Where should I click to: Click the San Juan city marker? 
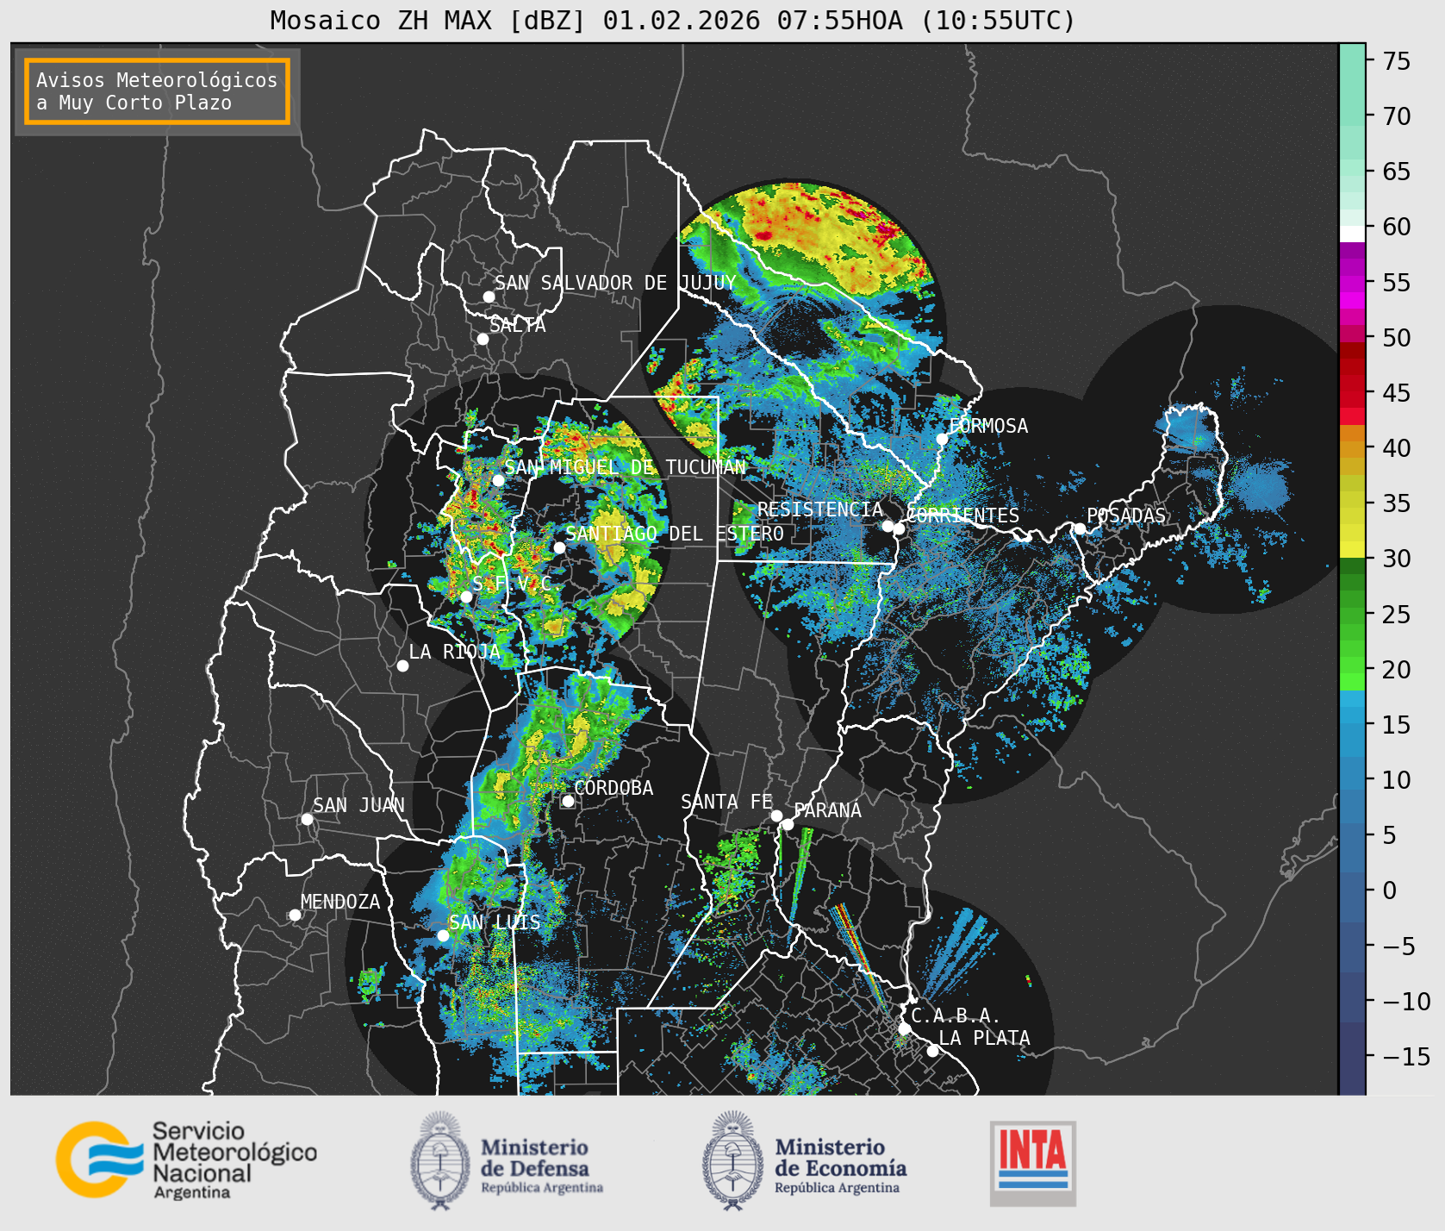point(307,819)
